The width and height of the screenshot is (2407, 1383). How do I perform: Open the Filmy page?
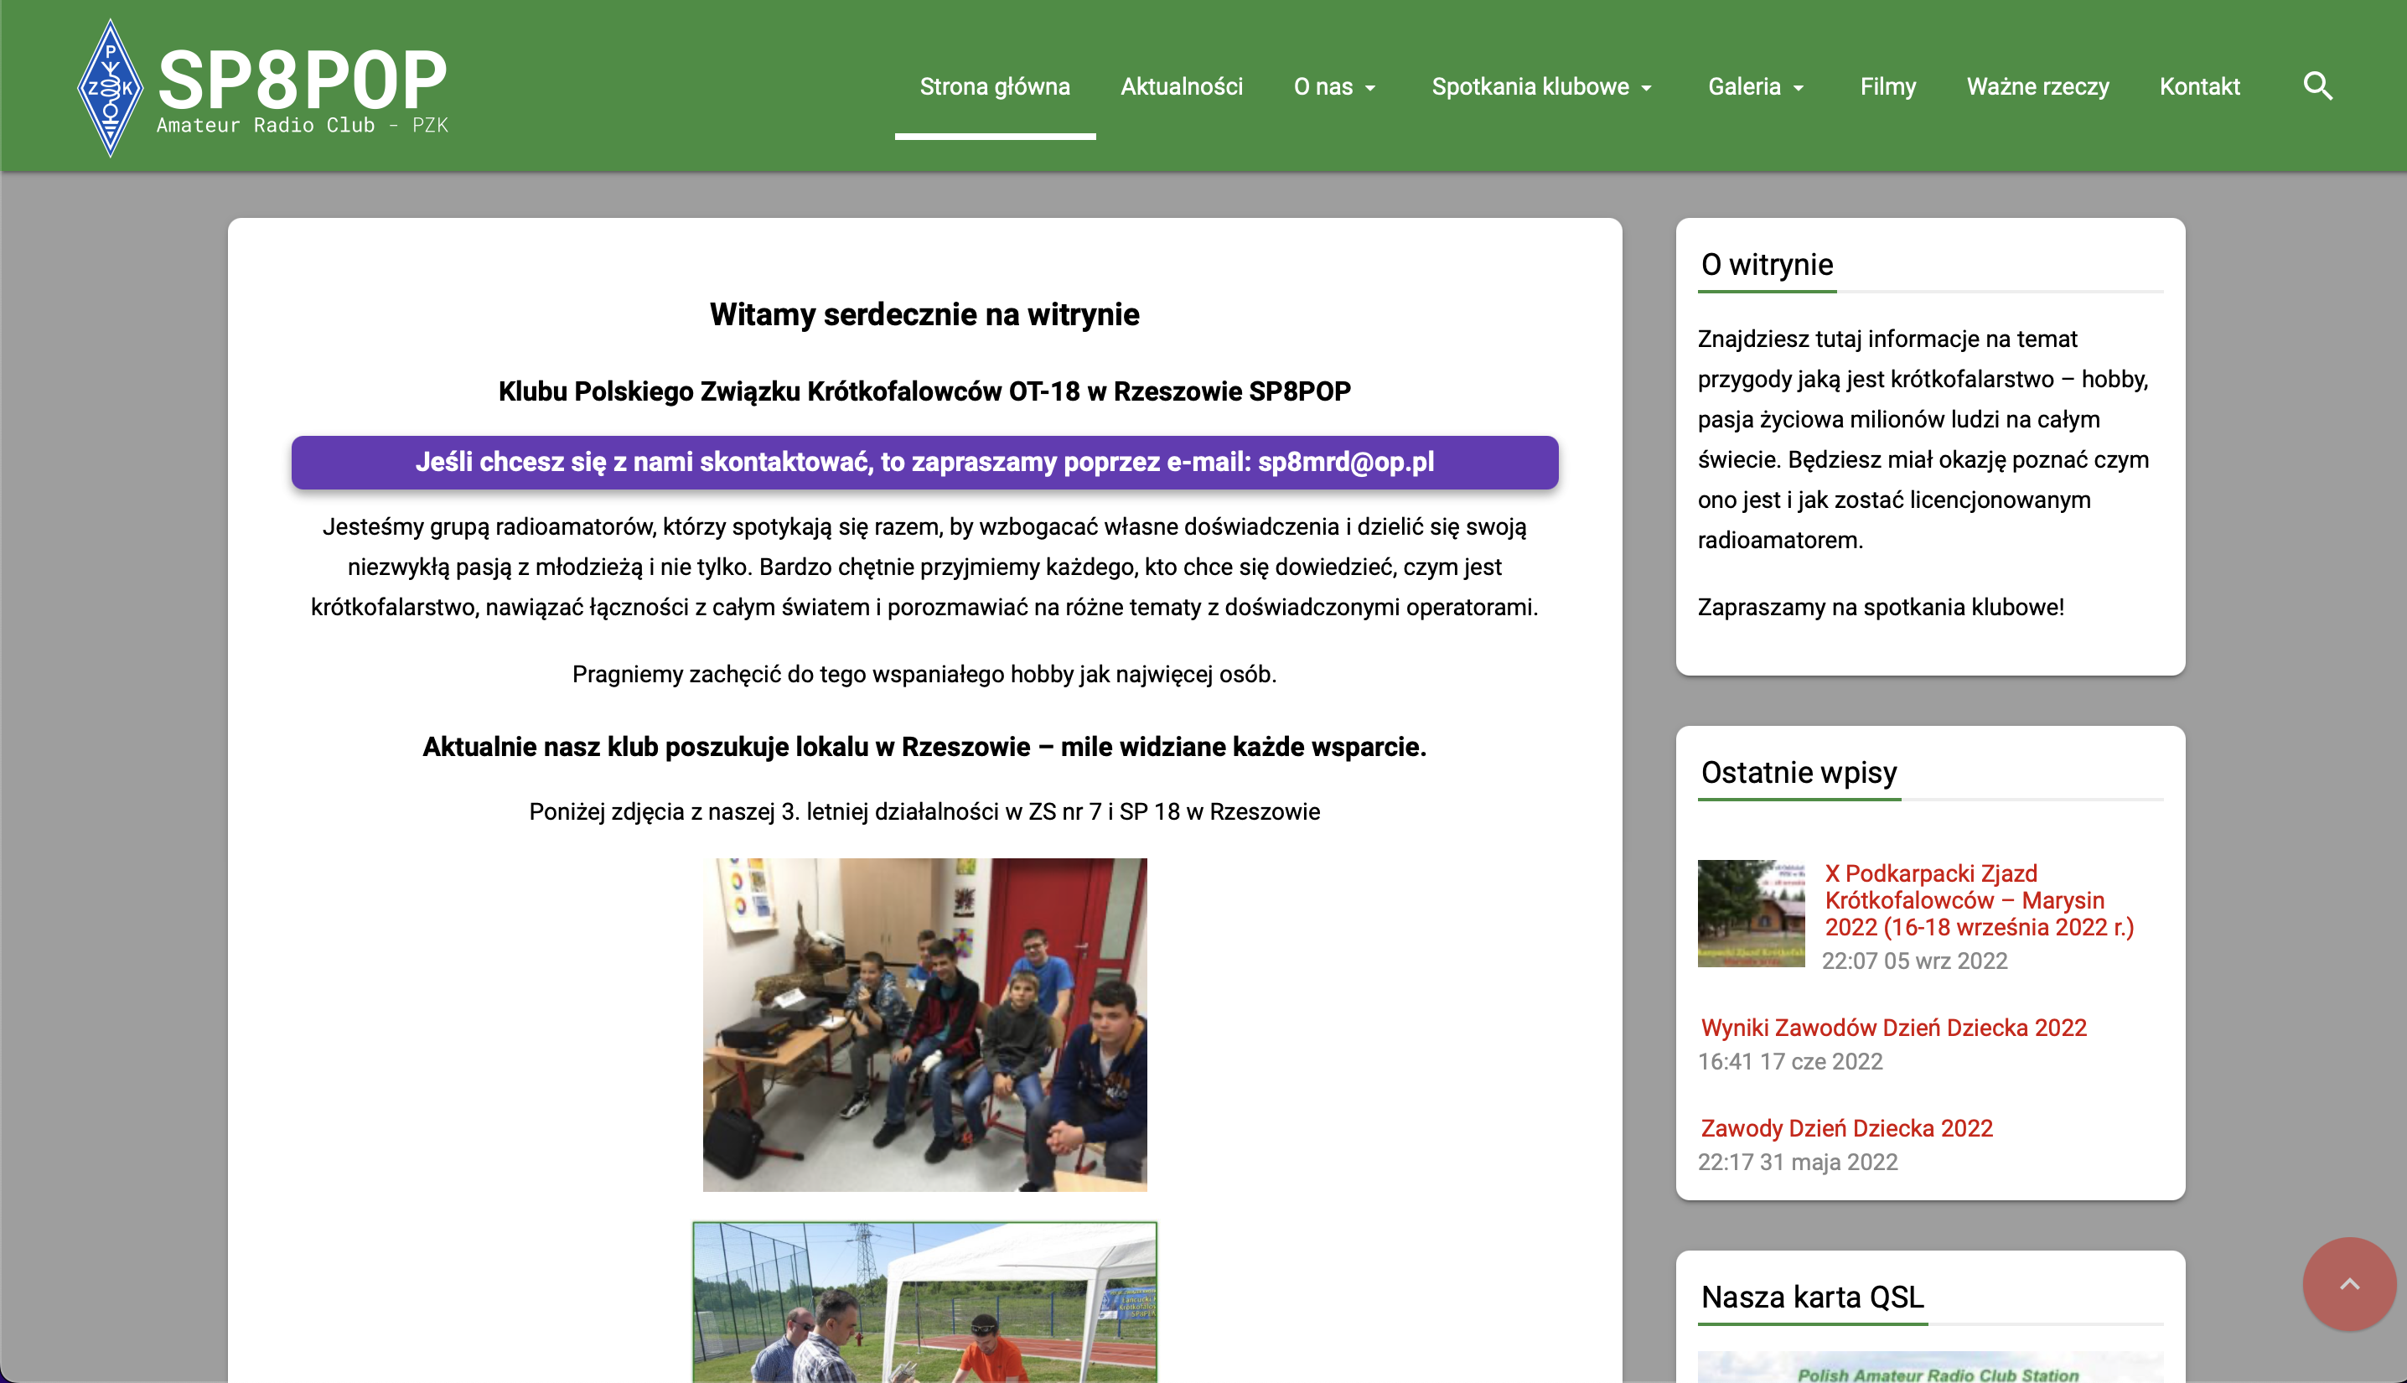tap(1887, 86)
